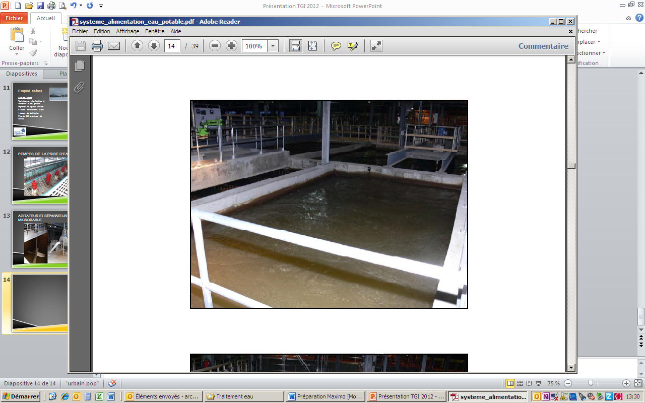The height and width of the screenshot is (403, 645).
Task: Select the Accueil ribbon tab in PowerPoint
Action: 46,18
